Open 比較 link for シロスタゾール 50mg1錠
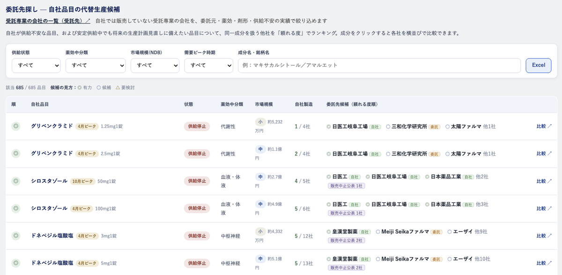Viewport: 562px width, 275px height. pyautogui.click(x=544, y=181)
